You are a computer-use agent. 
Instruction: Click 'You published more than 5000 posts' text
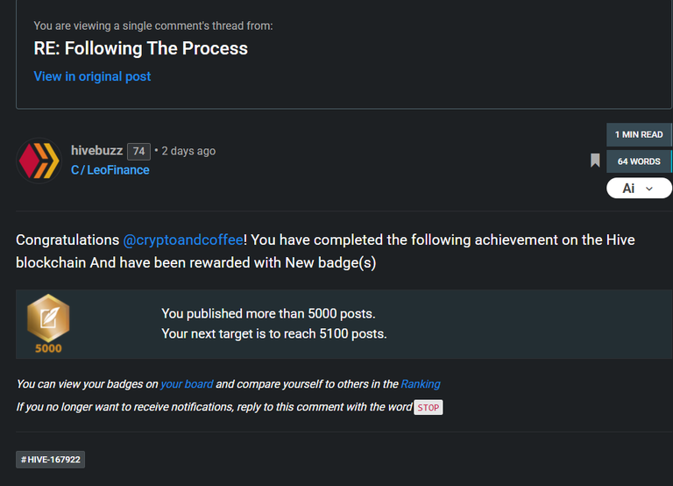pyautogui.click(x=268, y=314)
